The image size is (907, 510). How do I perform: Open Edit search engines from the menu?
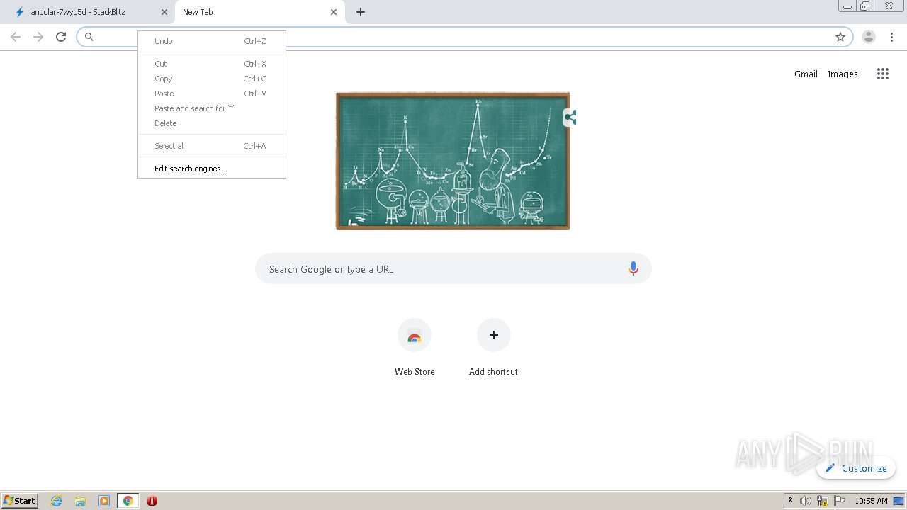point(212,169)
